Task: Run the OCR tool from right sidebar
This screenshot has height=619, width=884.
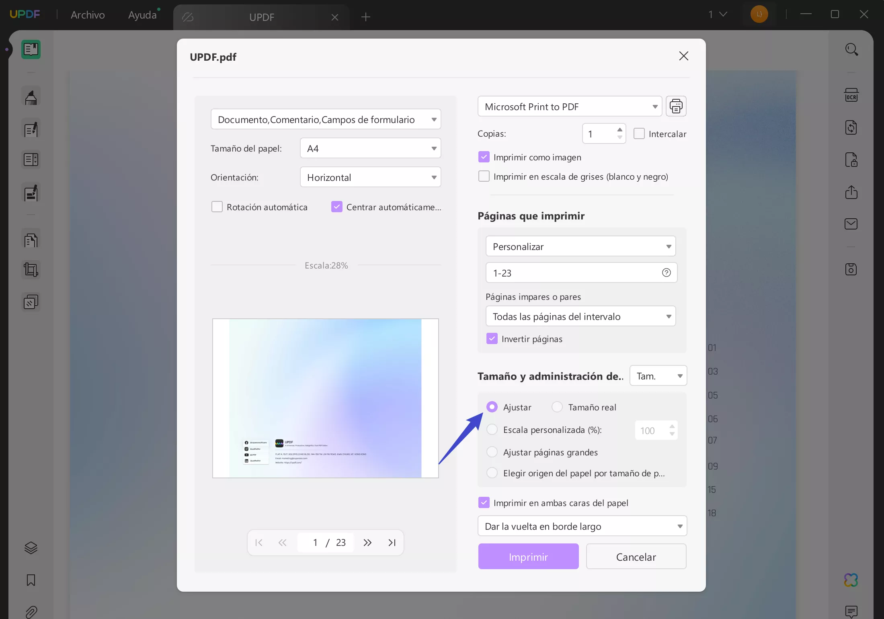Action: 851,95
